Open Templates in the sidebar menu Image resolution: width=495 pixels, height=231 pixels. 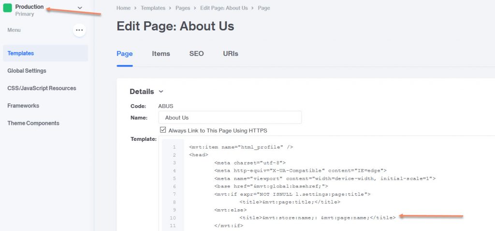coord(45,53)
